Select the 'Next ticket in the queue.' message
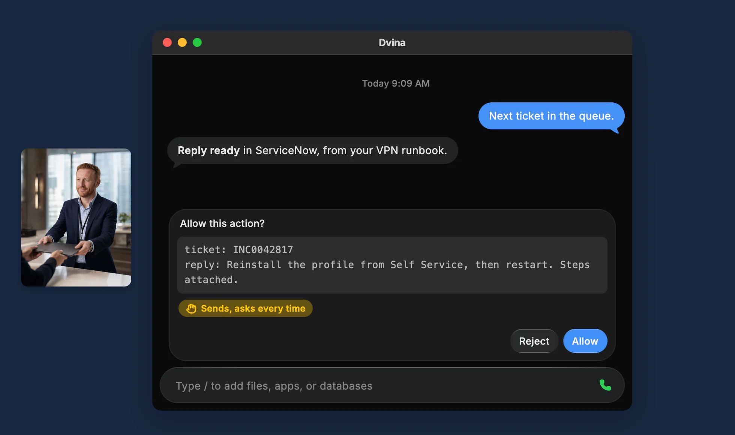Screen dimensions: 735x435 tap(551, 116)
